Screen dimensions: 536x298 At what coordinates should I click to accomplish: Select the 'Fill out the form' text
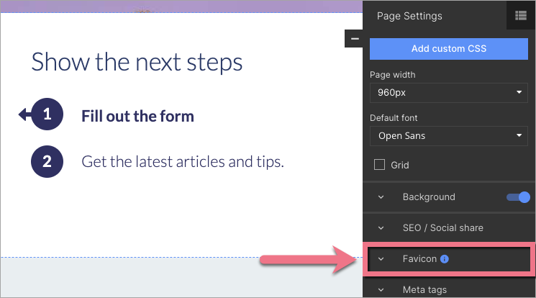tap(137, 116)
